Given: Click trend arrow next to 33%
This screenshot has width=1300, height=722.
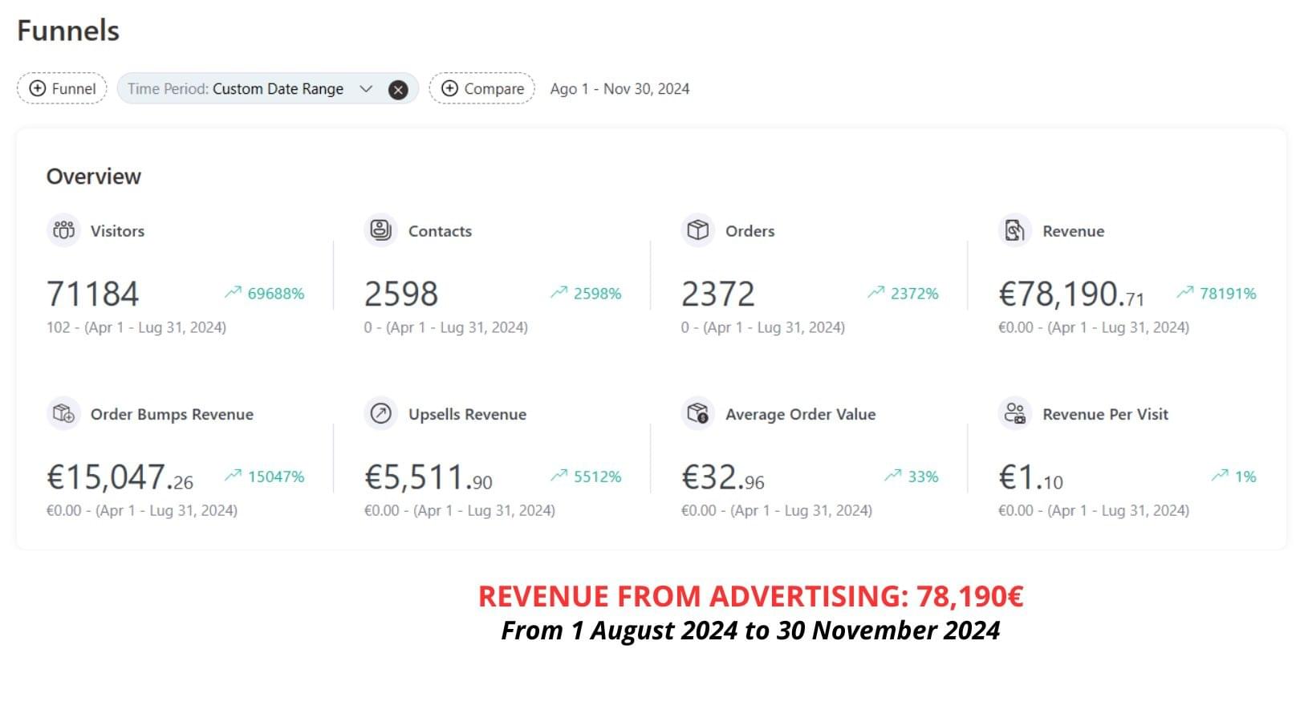Looking at the screenshot, I should (x=892, y=476).
